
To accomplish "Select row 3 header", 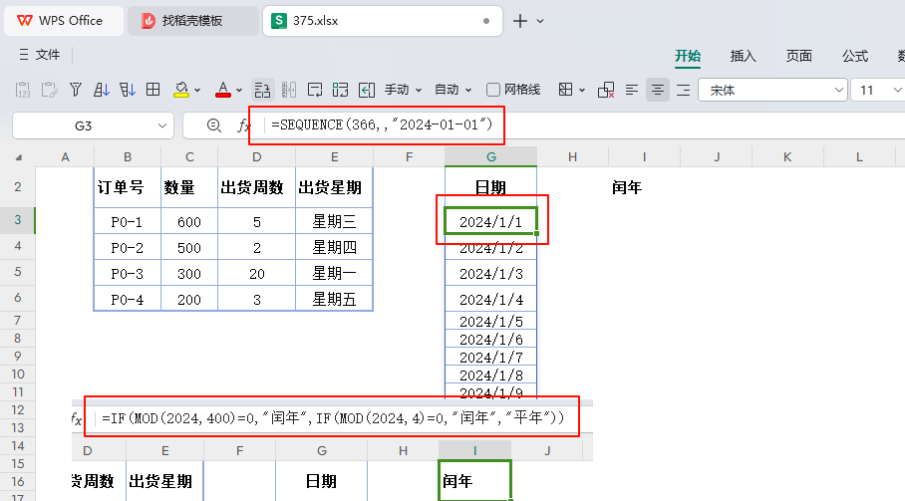I will [18, 220].
